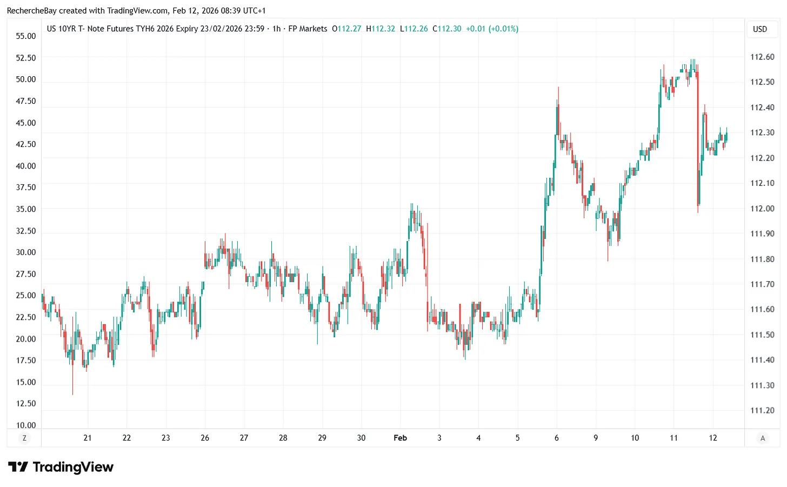Screen dimensions: 787x487
Task: Select the high value H112.32
Action: 381,29
